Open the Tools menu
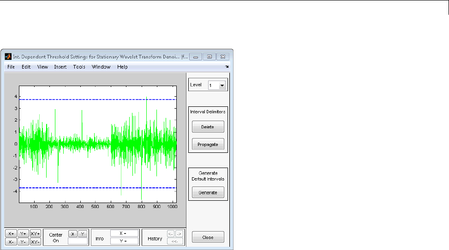The width and height of the screenshot is (449, 250). pos(79,67)
